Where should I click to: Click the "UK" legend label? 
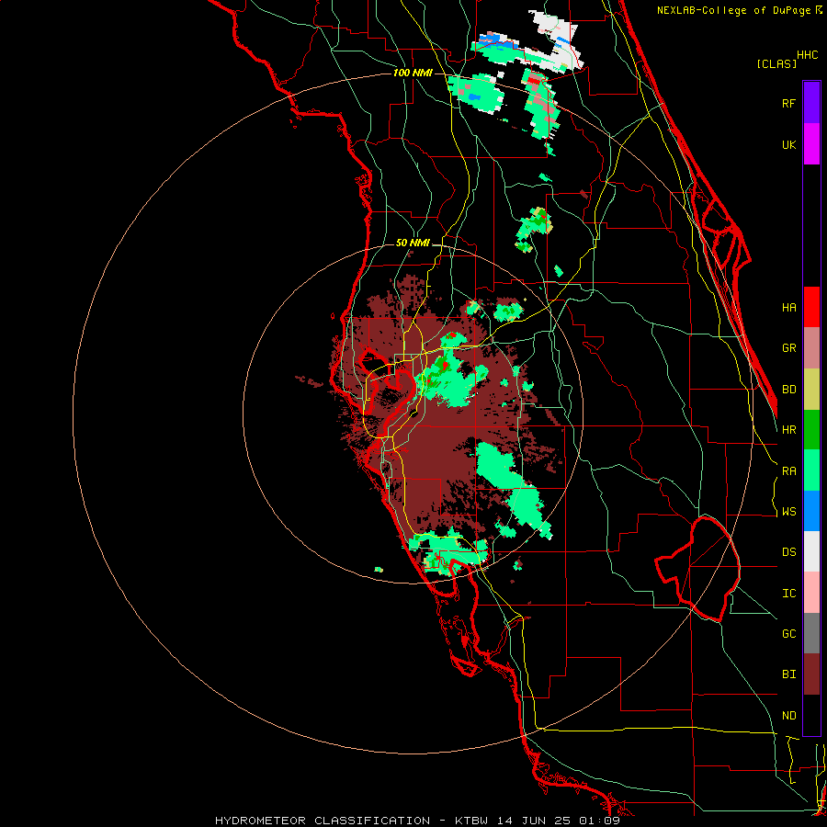[x=788, y=144]
